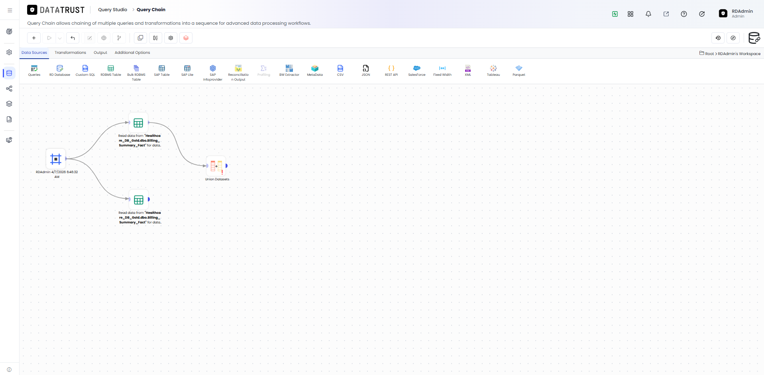Select the Union Datasets node
The height and width of the screenshot is (375, 764).
[216, 166]
